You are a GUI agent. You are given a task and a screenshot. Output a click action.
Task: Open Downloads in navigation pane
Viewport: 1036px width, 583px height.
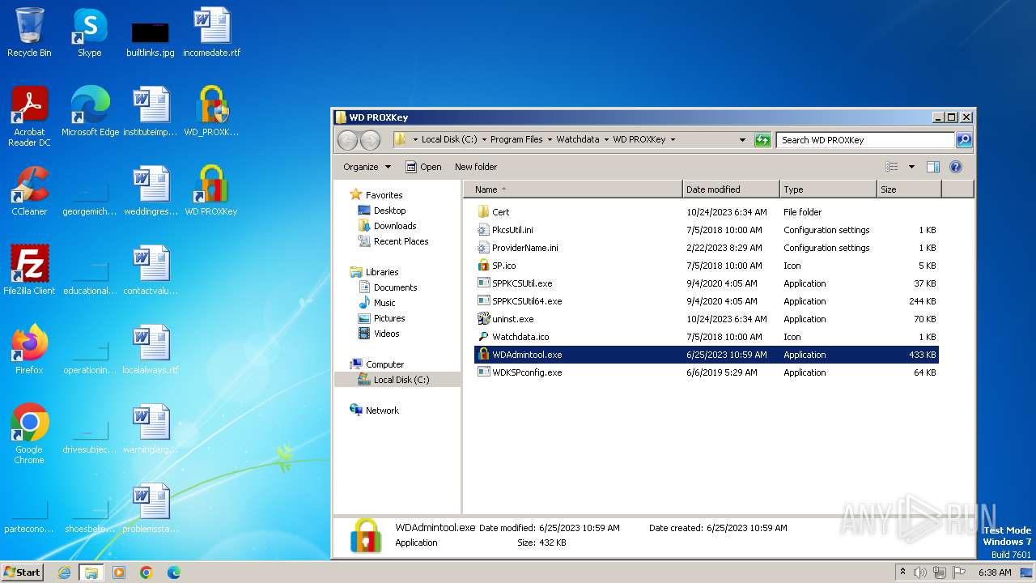point(395,226)
